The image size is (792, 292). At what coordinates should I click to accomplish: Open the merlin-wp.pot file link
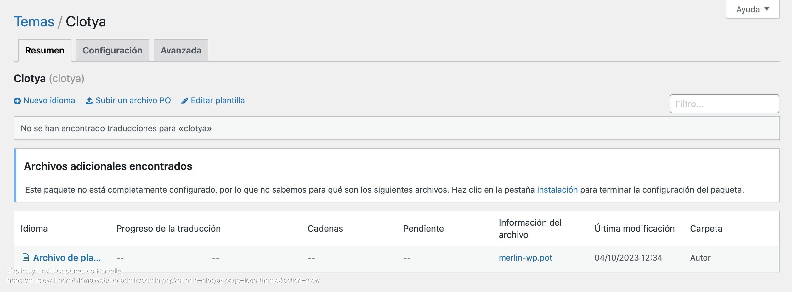(x=525, y=258)
